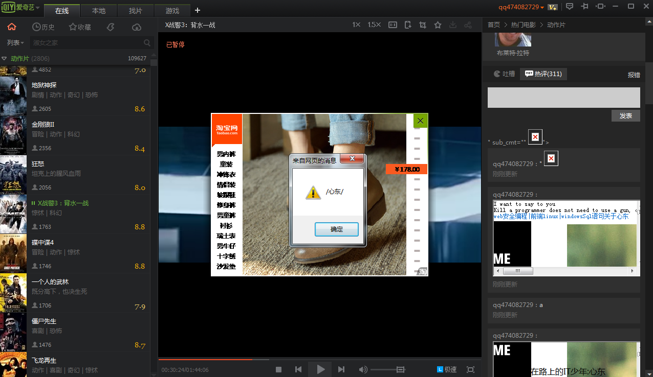Set video size to 1.5×

(374, 25)
